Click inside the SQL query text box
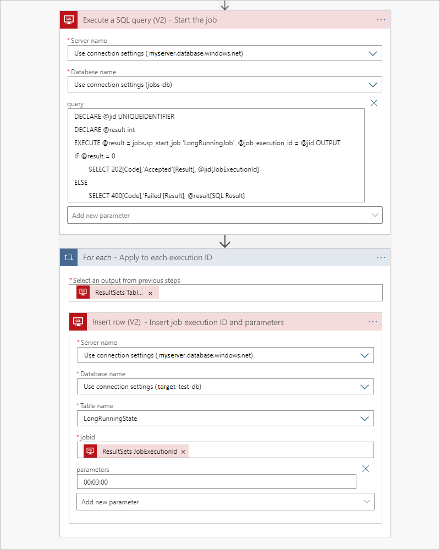The width and height of the screenshot is (440, 550). tap(216, 156)
